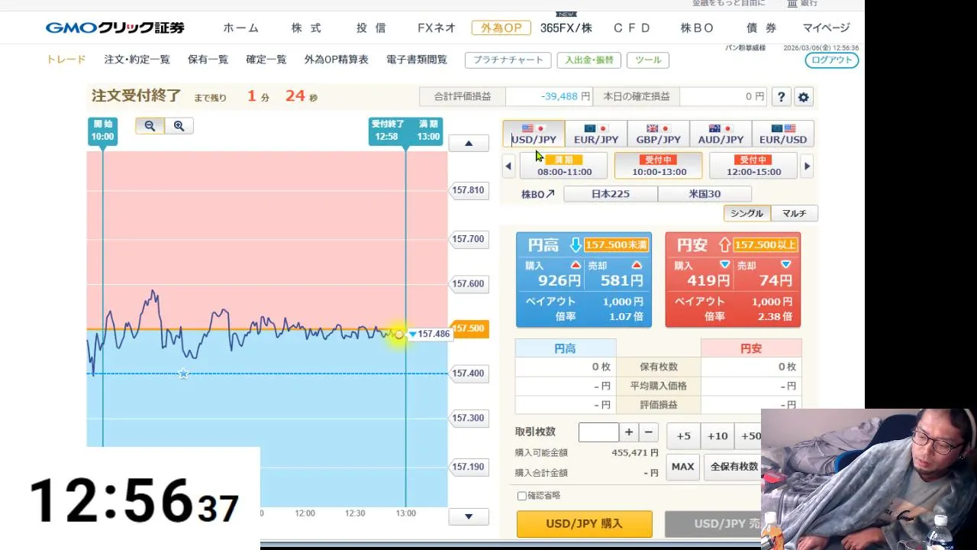Open 保有一覧 positions list
The height and width of the screenshot is (550, 977).
click(x=208, y=59)
